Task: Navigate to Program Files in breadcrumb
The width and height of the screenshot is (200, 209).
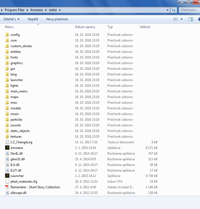Action: tap(15, 10)
